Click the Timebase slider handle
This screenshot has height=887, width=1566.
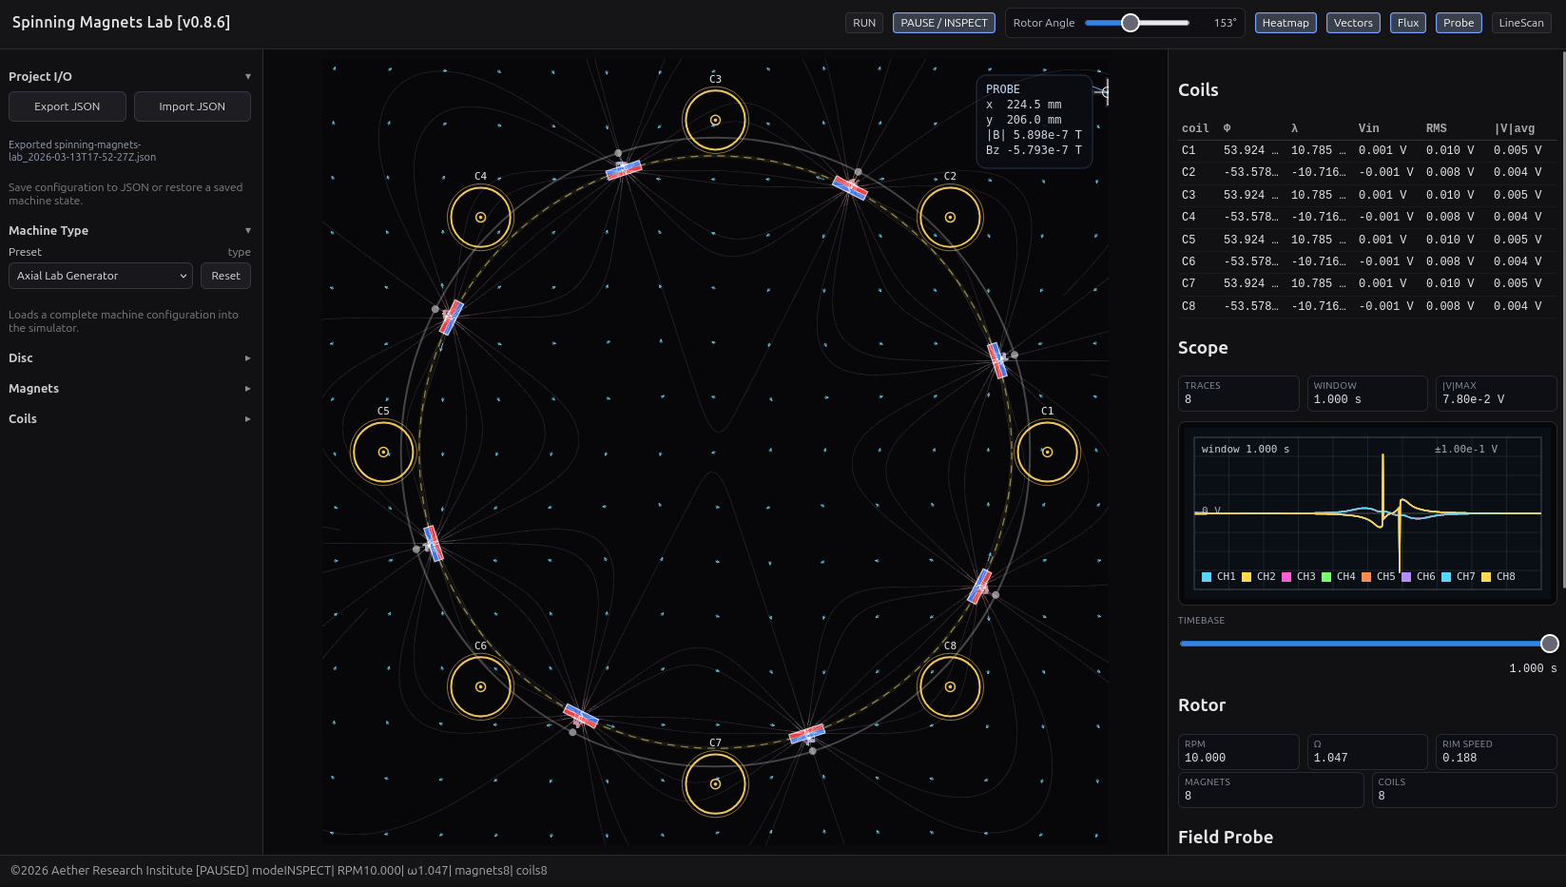point(1549,644)
